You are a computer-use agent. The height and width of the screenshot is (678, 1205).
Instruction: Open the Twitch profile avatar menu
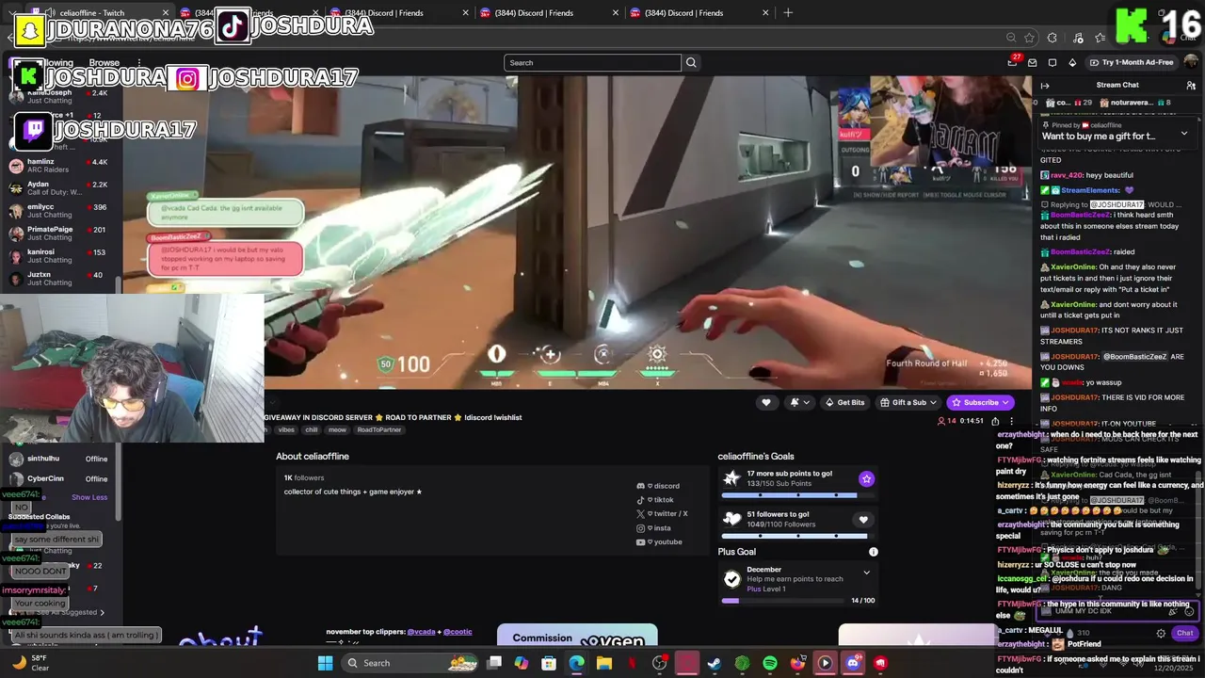1190,62
